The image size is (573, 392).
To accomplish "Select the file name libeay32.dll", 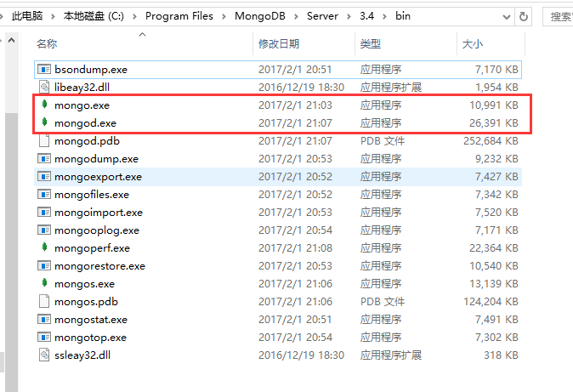I will click(82, 88).
